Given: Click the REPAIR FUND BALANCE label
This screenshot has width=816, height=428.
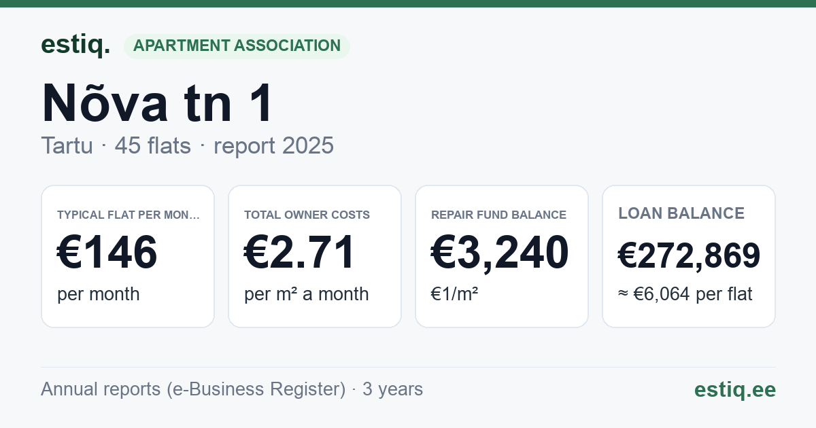Looking at the screenshot, I should (x=498, y=215).
